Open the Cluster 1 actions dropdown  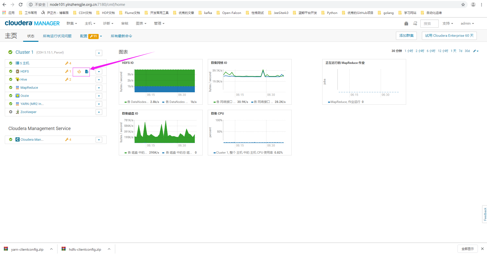[x=99, y=53]
